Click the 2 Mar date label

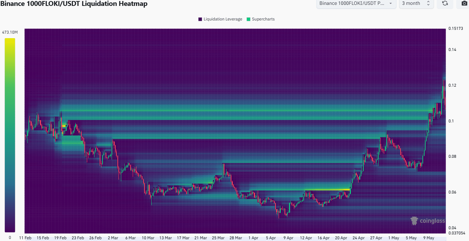[113, 238]
